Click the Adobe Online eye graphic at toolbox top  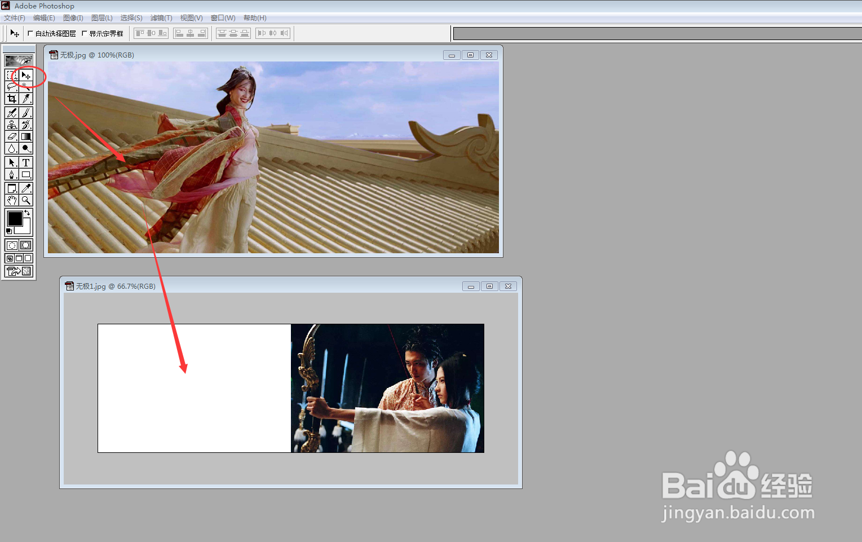click(x=19, y=60)
